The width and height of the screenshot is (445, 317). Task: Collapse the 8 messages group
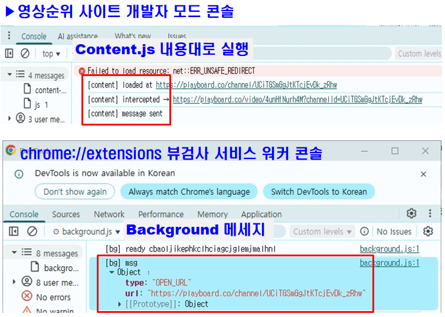point(14,252)
